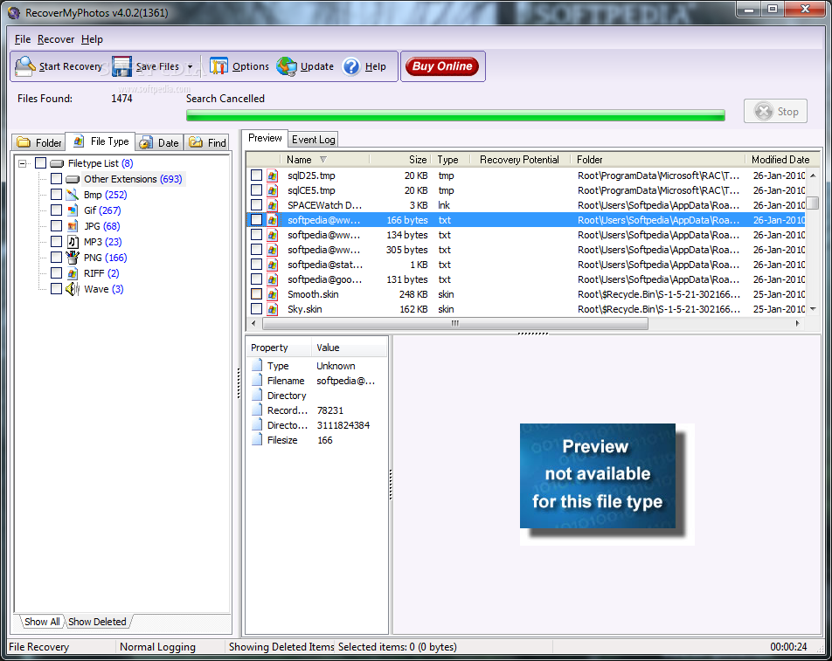Click the file icon of sqlD25.tmp
Image resolution: width=832 pixels, height=661 pixels.
pyautogui.click(x=272, y=176)
